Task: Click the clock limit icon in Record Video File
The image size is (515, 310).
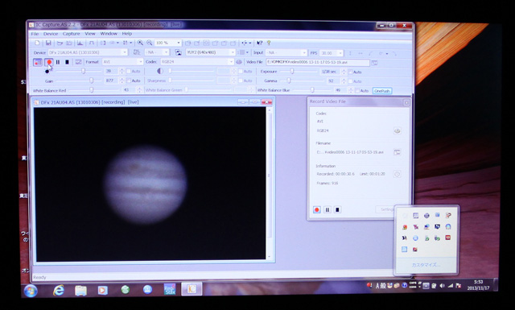Action: [397, 174]
